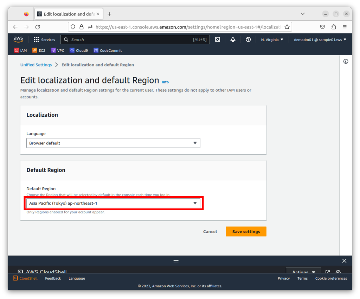The image size is (360, 299).
Task: Click the notifications bell icon
Action: coord(233,40)
